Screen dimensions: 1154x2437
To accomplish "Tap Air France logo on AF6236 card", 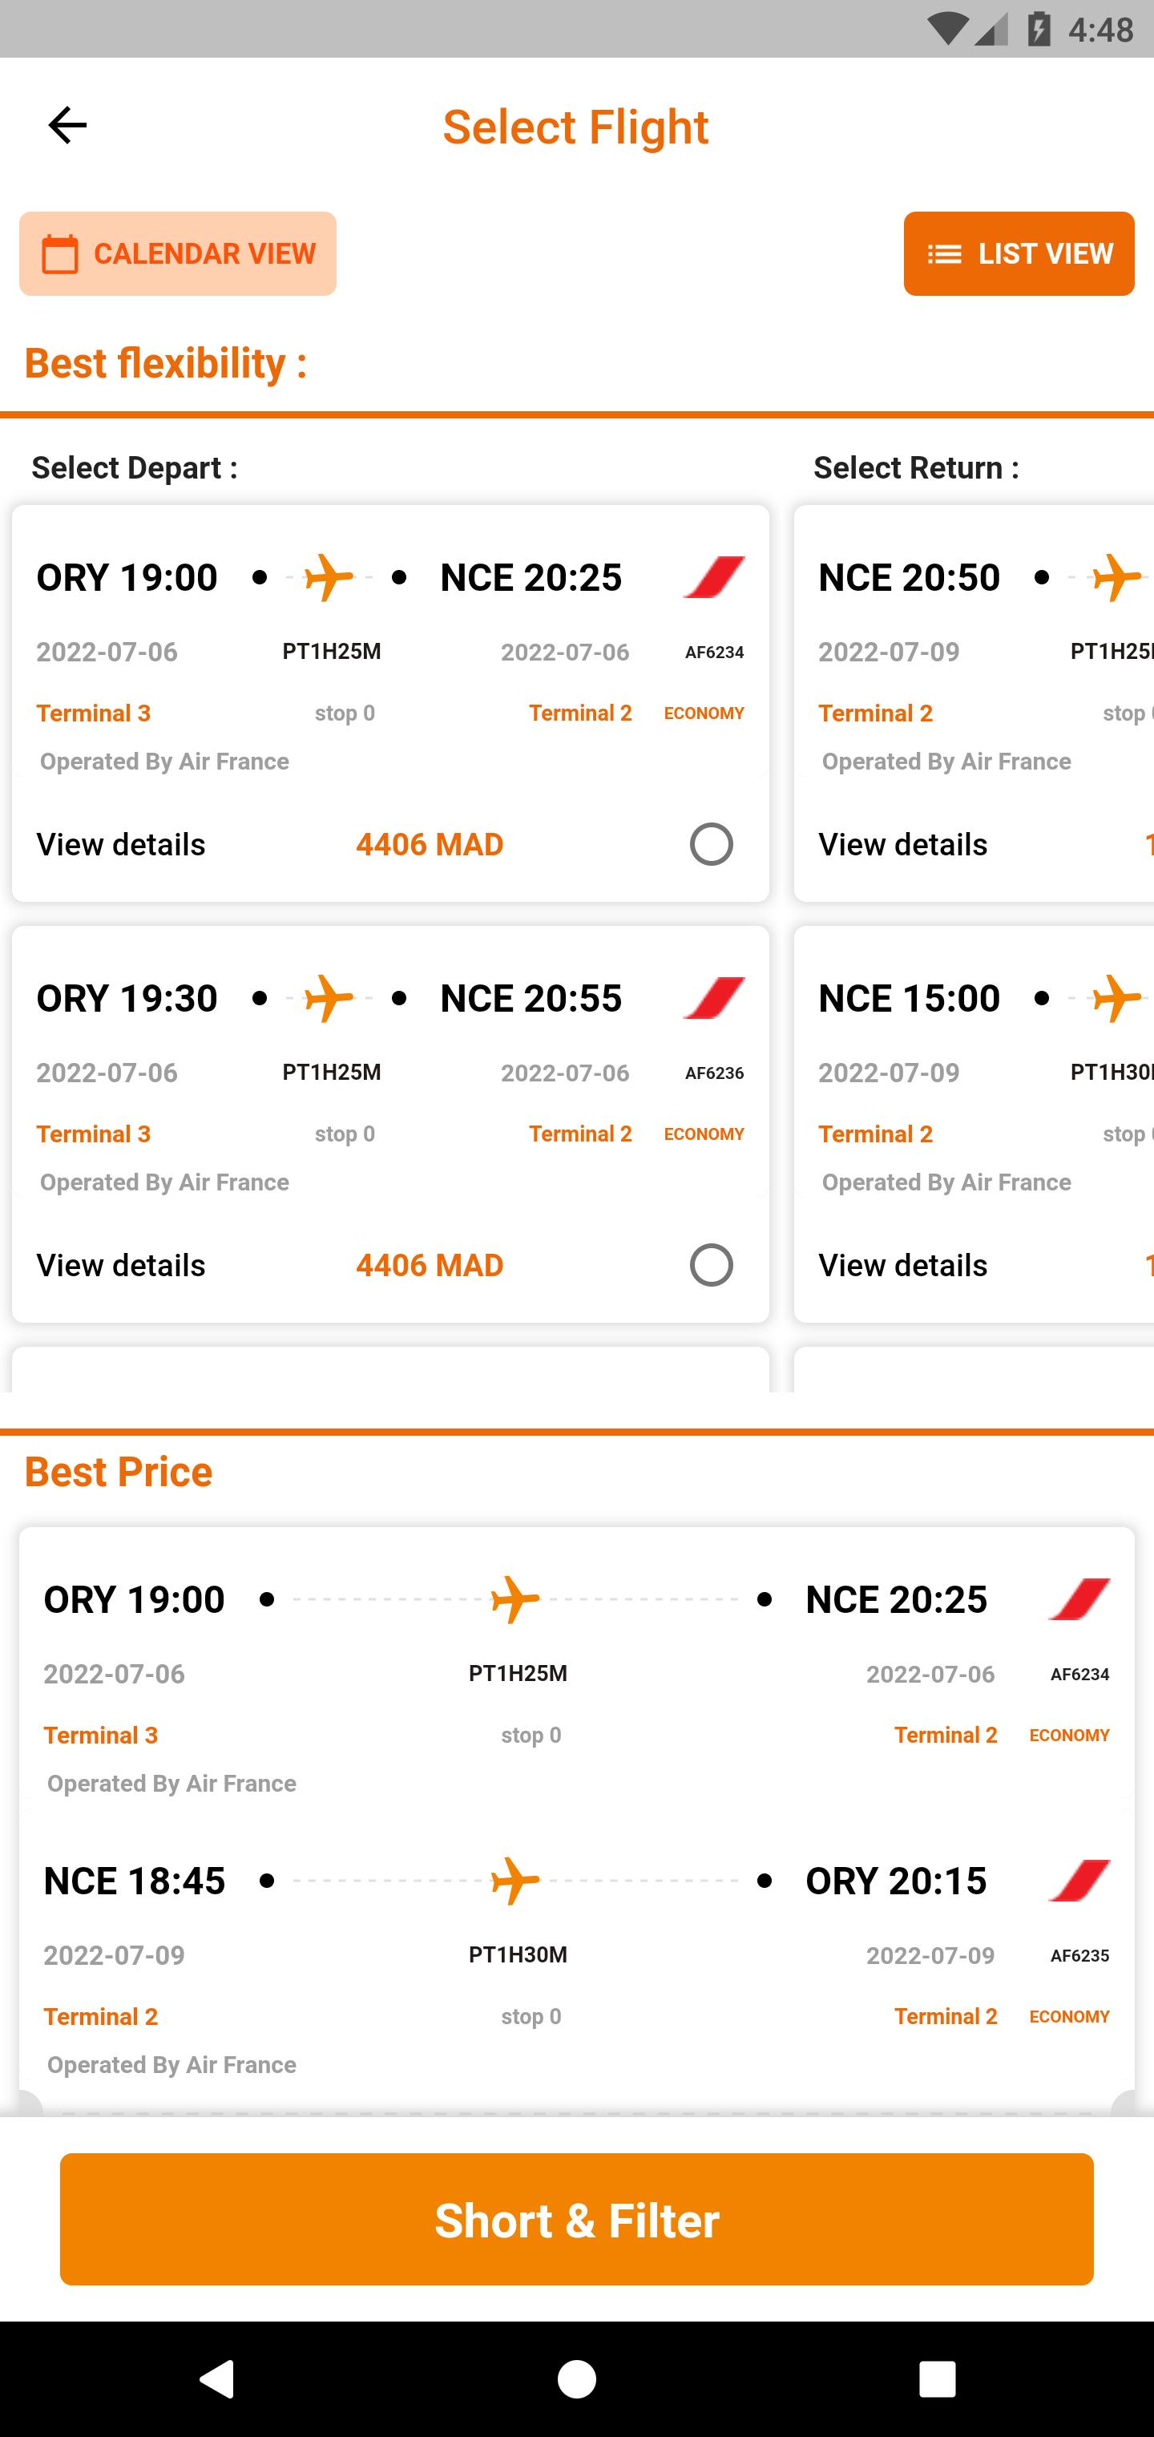I will tap(714, 998).
